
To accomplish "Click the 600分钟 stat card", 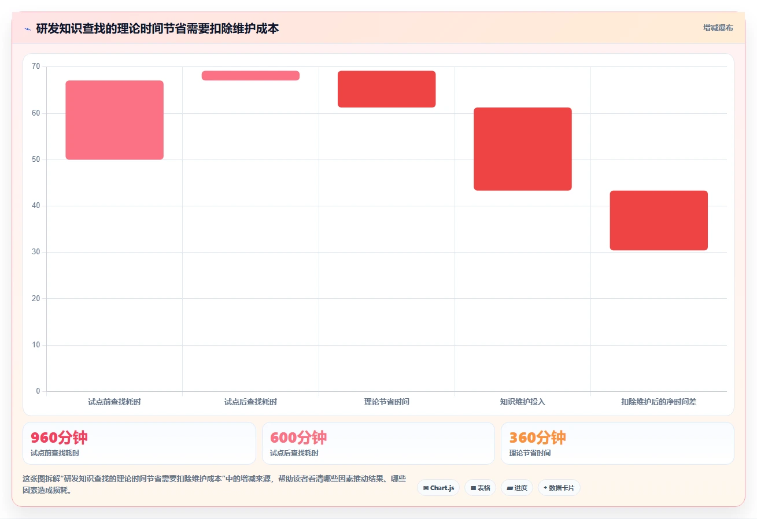I will click(x=378, y=443).
